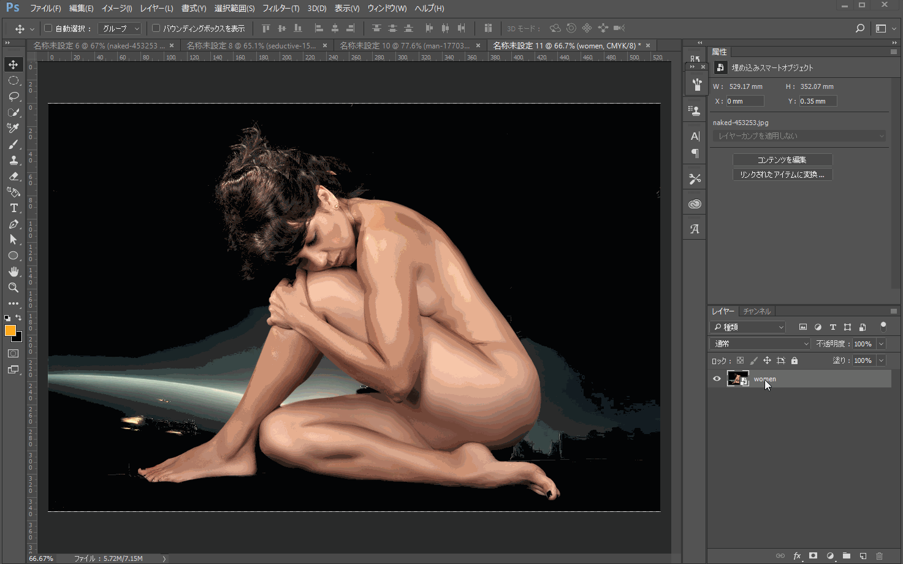The width and height of the screenshot is (903, 564).
Task: Select the Ellipse shape tool
Action: [13, 256]
